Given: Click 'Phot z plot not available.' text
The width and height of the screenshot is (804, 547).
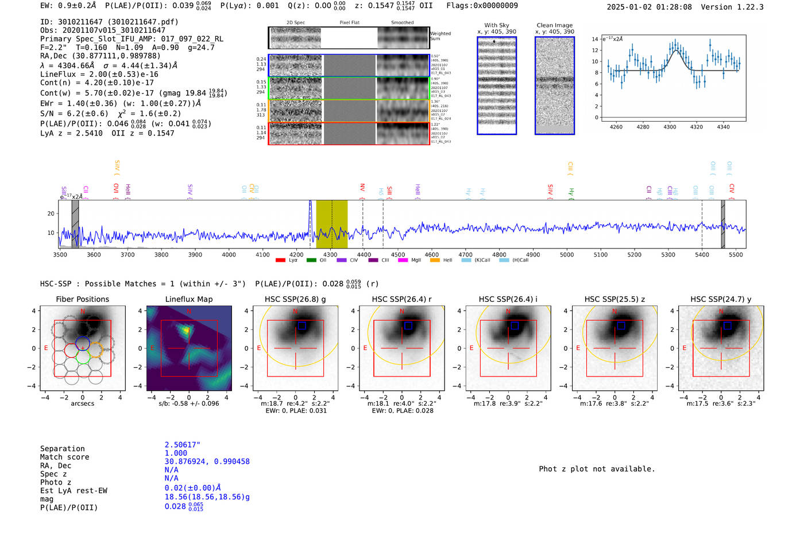Looking at the screenshot, I should tap(597, 469).
